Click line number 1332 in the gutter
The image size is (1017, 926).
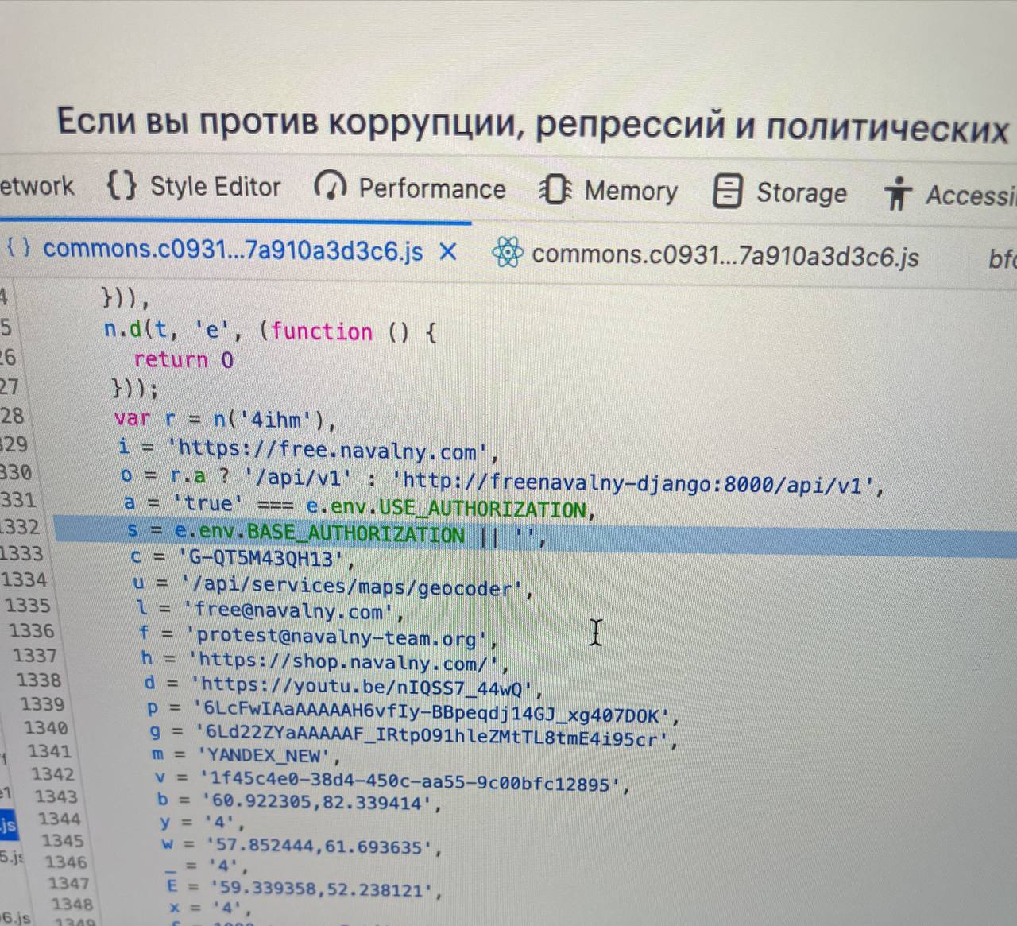coord(20,527)
